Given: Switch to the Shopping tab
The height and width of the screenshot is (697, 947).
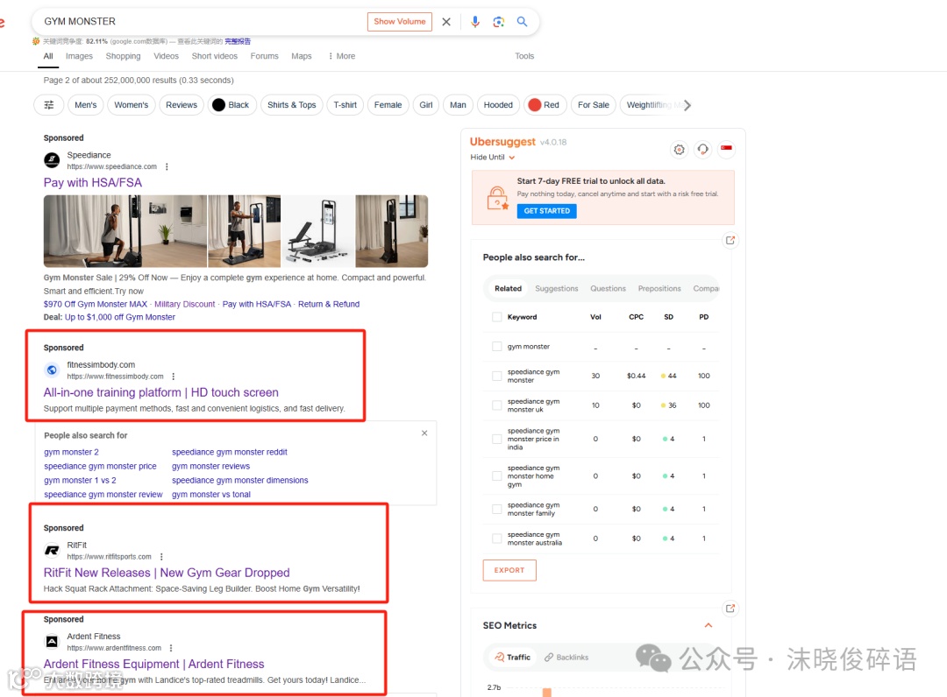Looking at the screenshot, I should pos(124,56).
